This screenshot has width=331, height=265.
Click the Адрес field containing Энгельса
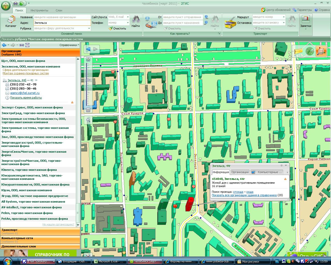click(62, 23)
